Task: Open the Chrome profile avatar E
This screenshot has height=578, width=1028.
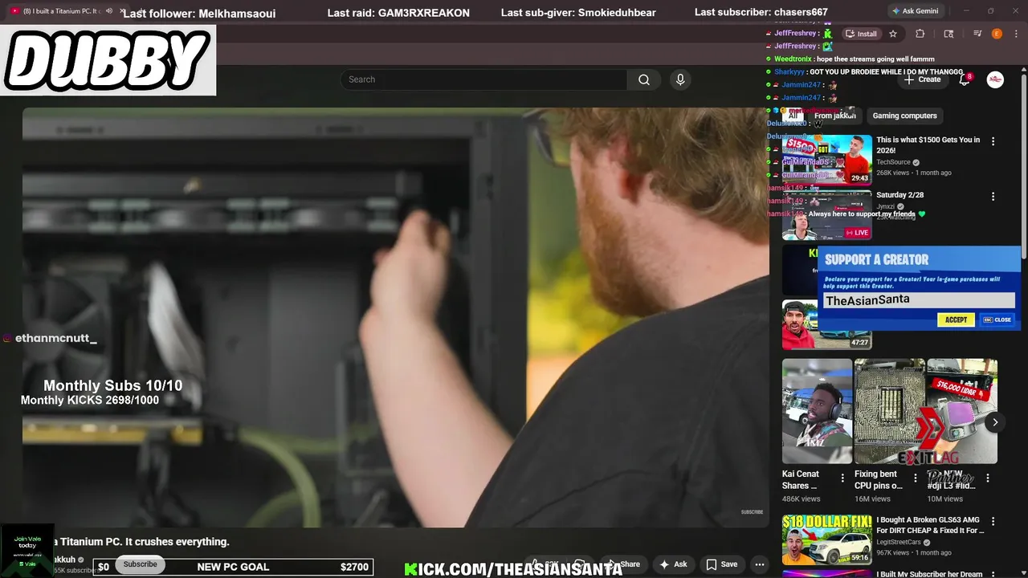Action: coord(997,34)
